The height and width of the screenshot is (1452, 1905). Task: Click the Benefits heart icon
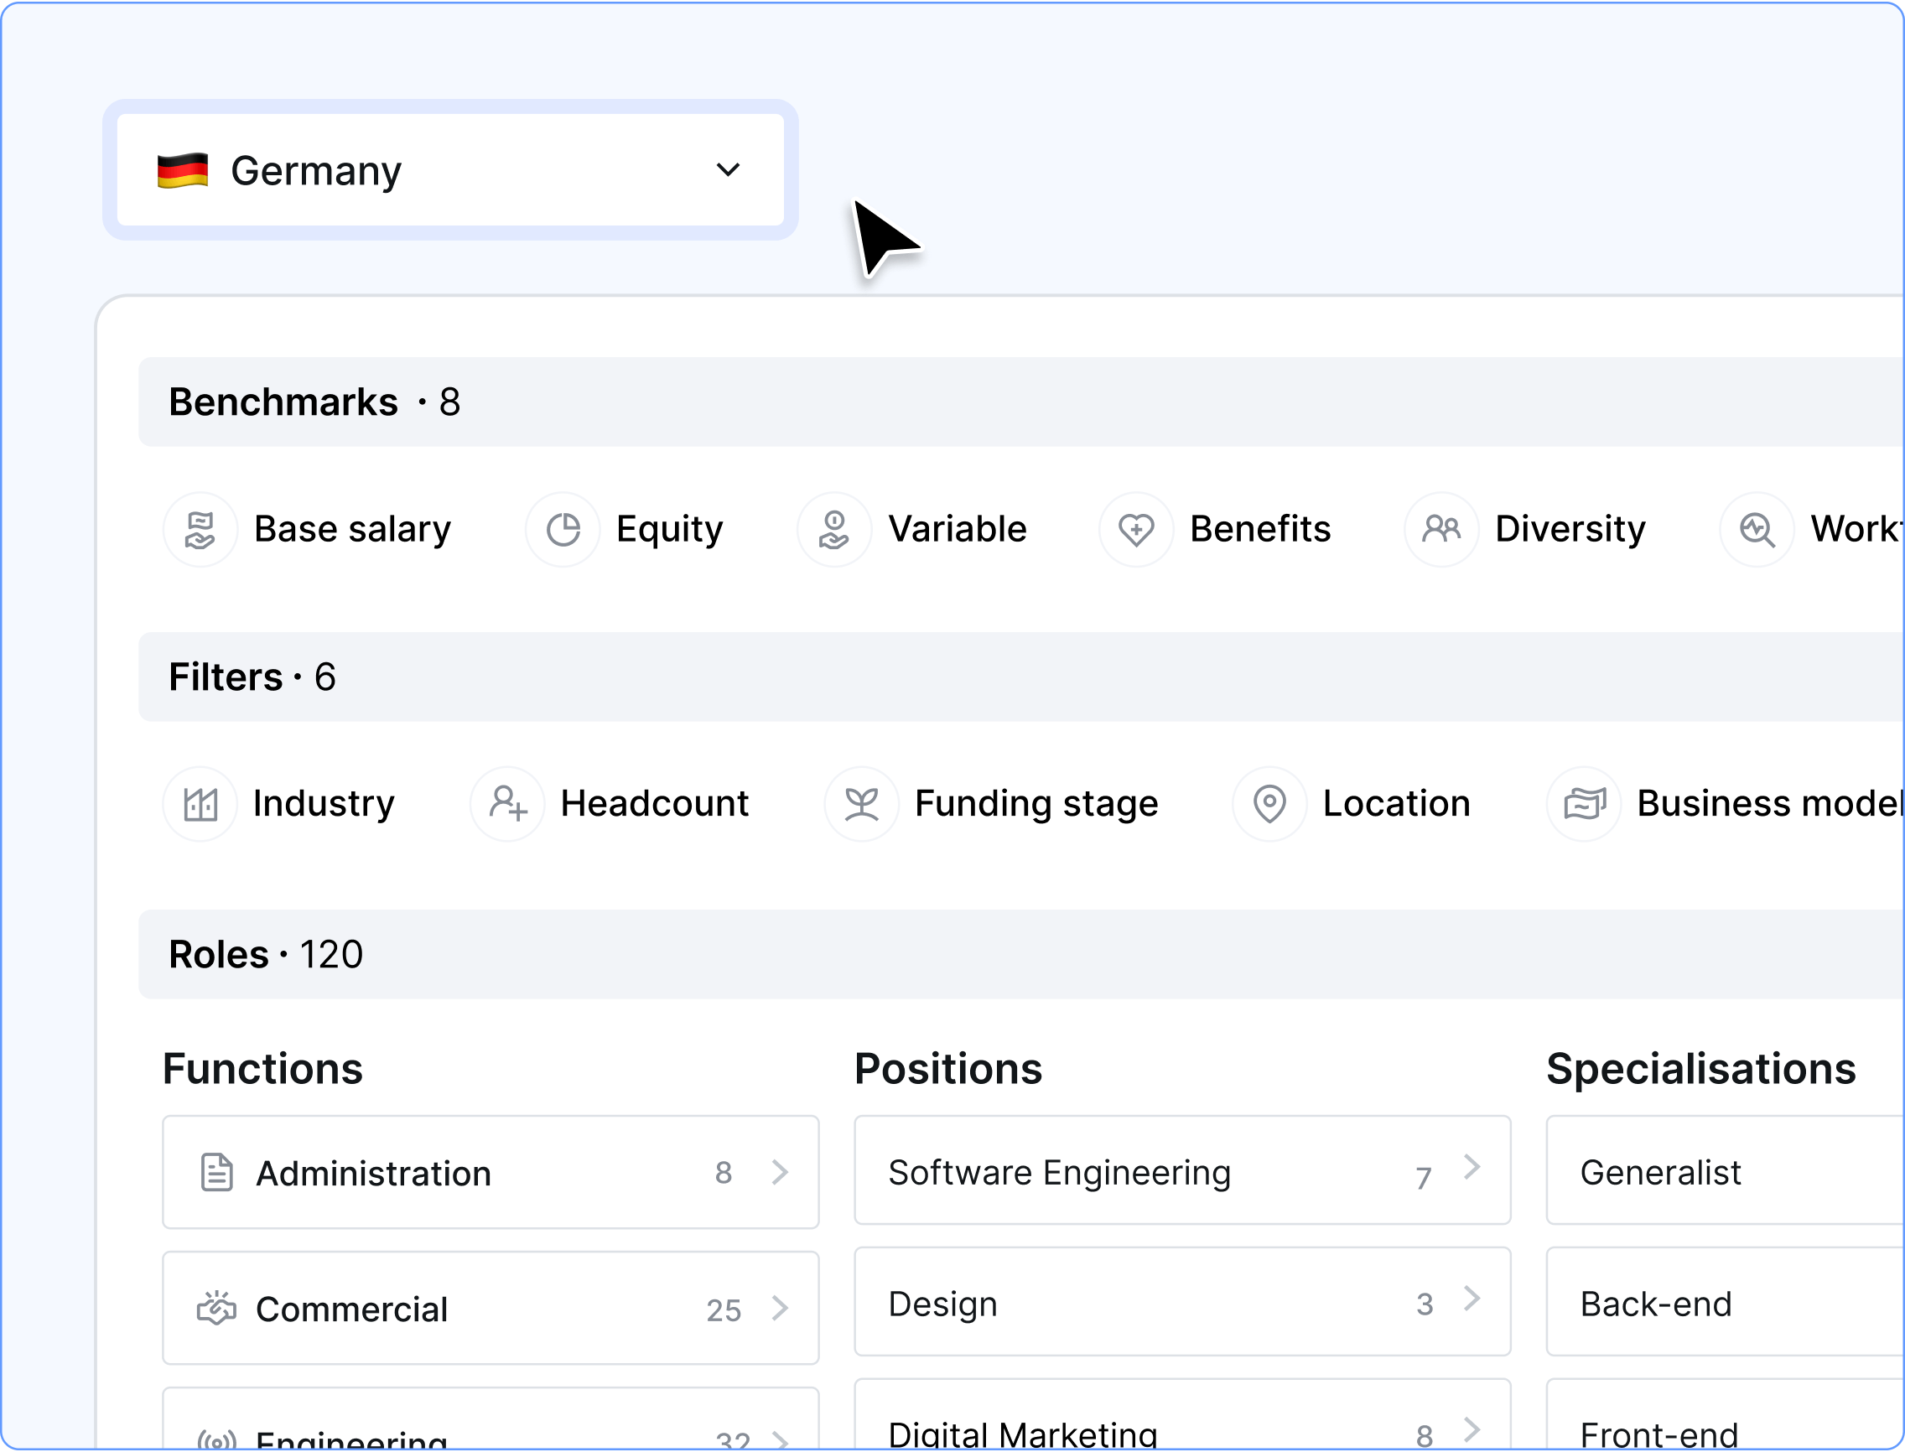pos(1136,529)
